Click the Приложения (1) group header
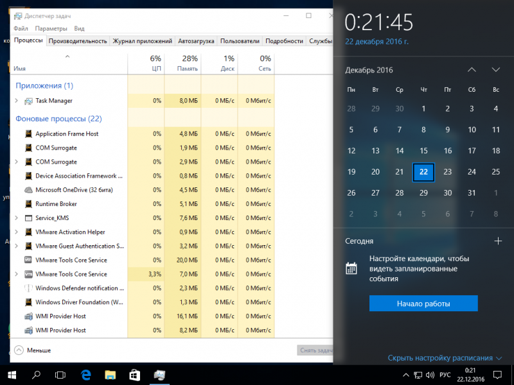The width and height of the screenshot is (514, 385). 44,86
